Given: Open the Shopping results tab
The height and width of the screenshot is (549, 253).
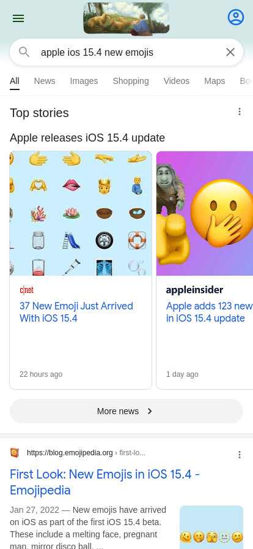Looking at the screenshot, I should [131, 81].
